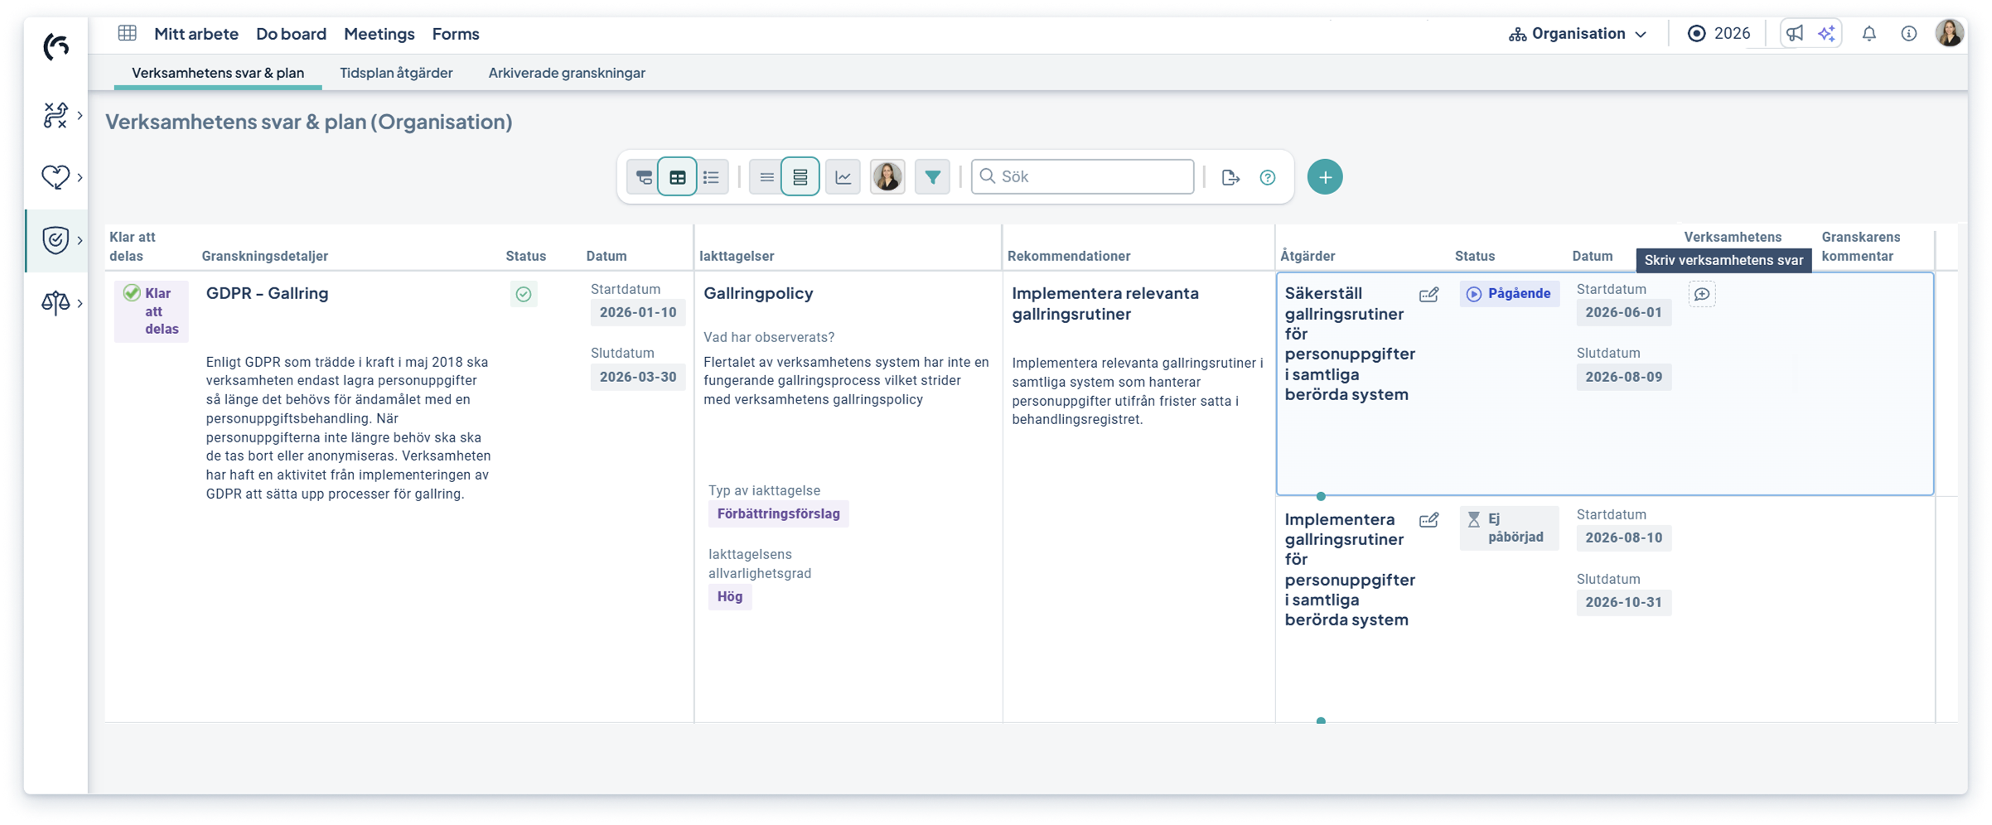Open the user profile avatar in top bar

tap(1950, 33)
